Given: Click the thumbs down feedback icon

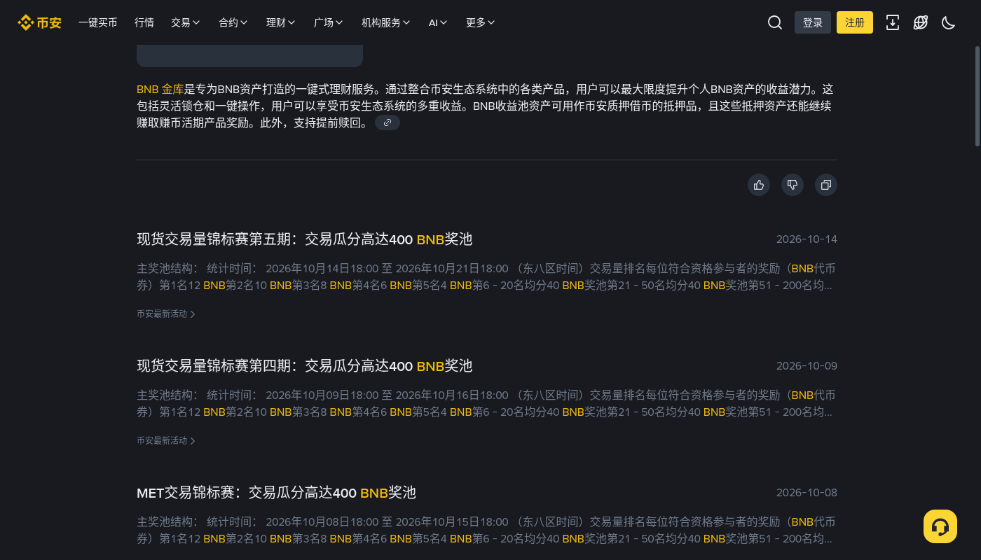Looking at the screenshot, I should click(x=793, y=185).
